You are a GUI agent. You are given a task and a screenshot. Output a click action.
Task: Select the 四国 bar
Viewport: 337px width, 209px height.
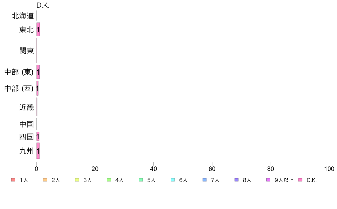click(38, 136)
